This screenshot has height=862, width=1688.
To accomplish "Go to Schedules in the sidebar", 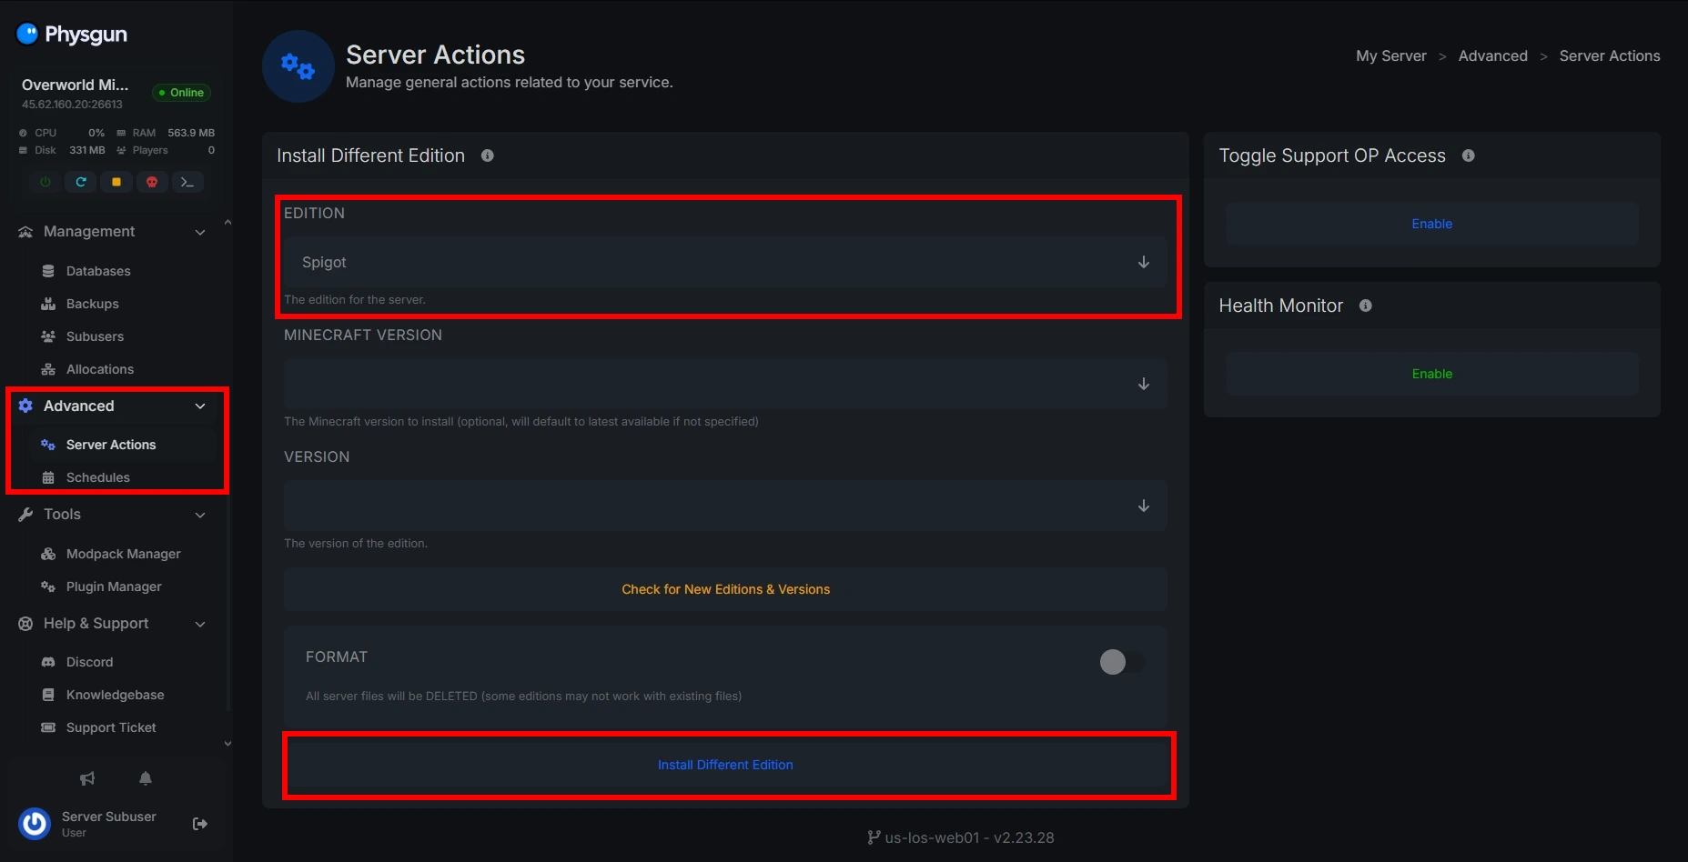I will [x=98, y=477].
